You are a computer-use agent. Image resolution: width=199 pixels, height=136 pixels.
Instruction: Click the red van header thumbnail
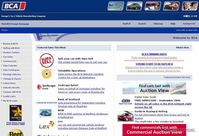[171, 6]
